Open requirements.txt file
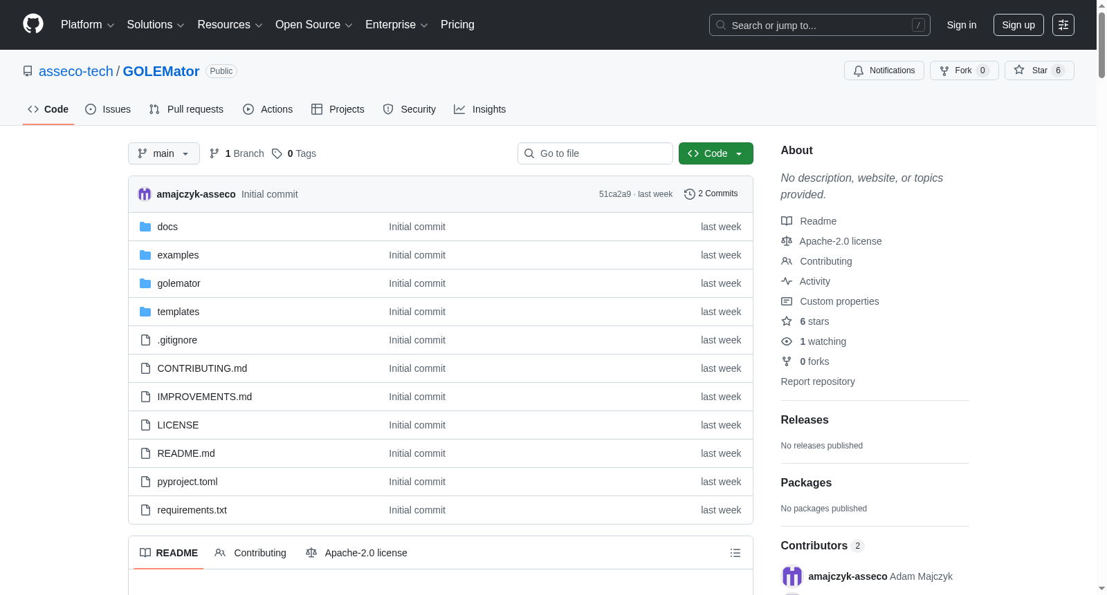The height and width of the screenshot is (595, 1107). [x=192, y=510]
